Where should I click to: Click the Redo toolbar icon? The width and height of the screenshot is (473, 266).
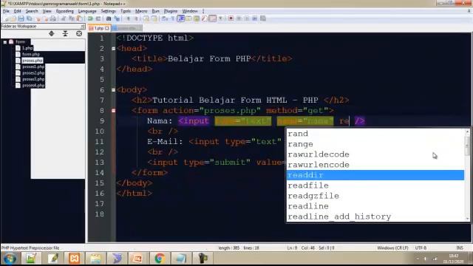[x=98, y=18]
